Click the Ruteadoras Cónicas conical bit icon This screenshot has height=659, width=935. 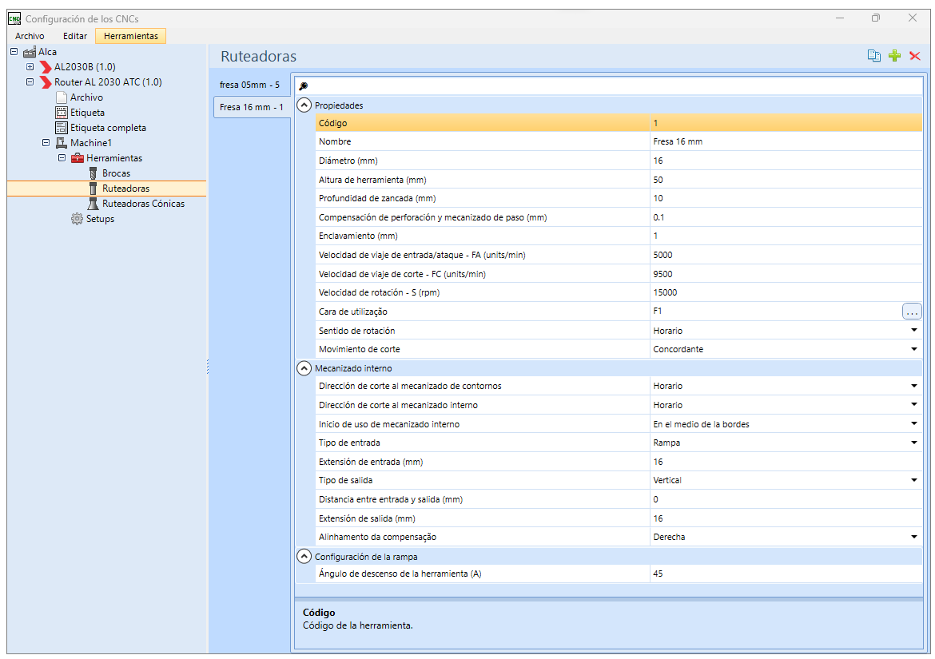click(x=93, y=204)
